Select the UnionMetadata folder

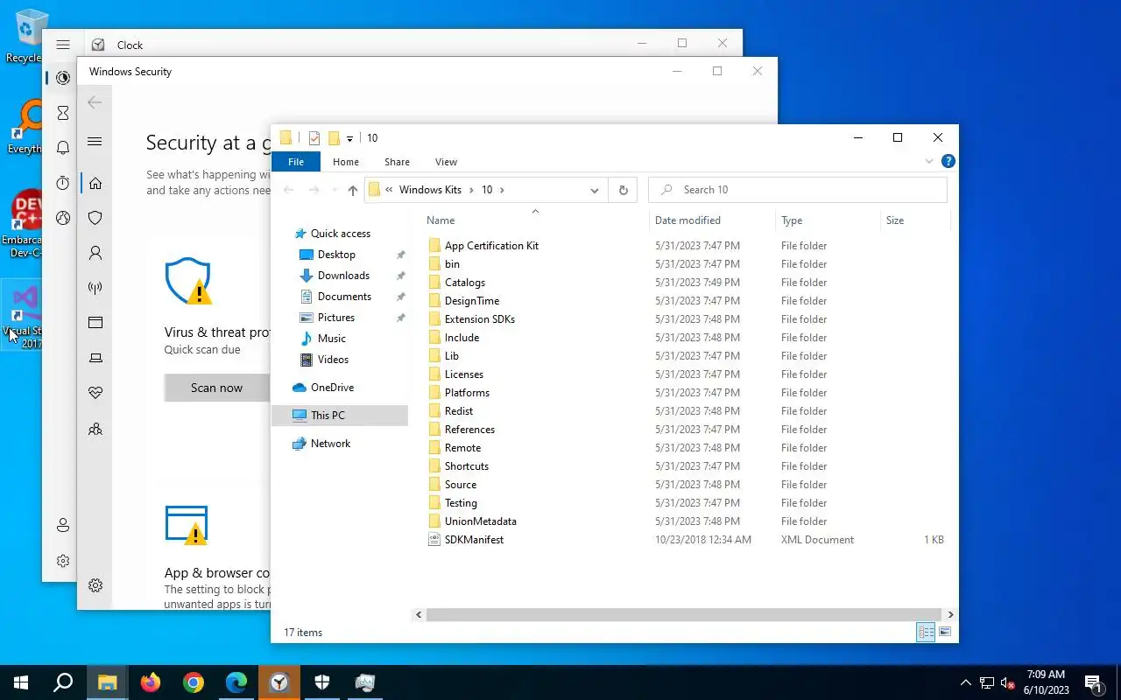coord(480,521)
